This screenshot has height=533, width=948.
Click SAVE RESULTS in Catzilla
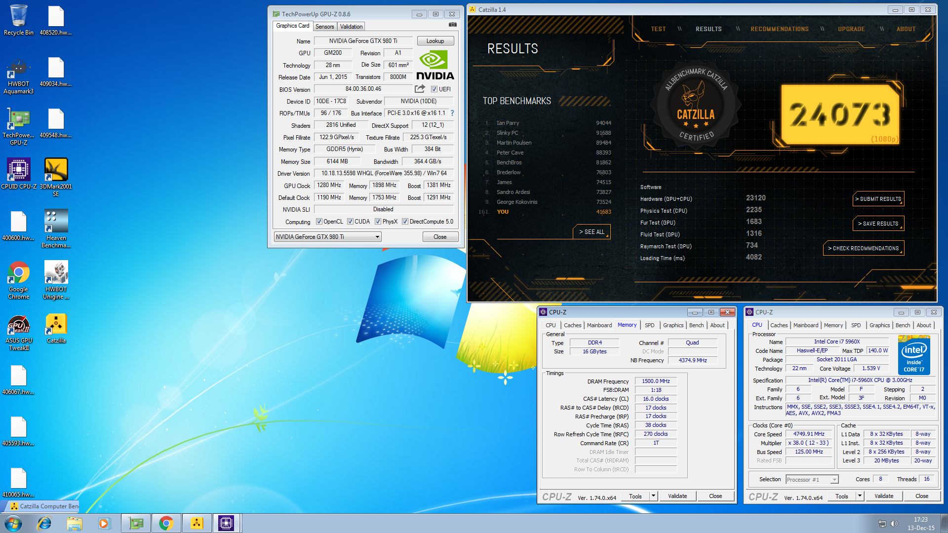click(878, 224)
